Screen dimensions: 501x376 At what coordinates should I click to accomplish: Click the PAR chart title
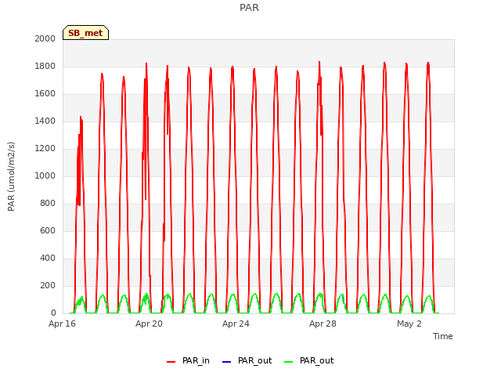point(249,8)
